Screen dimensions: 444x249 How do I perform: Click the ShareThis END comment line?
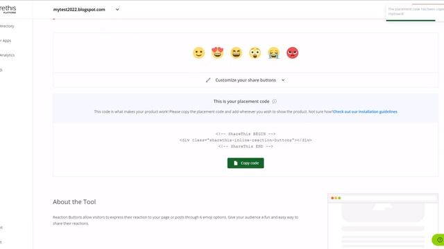246,146
